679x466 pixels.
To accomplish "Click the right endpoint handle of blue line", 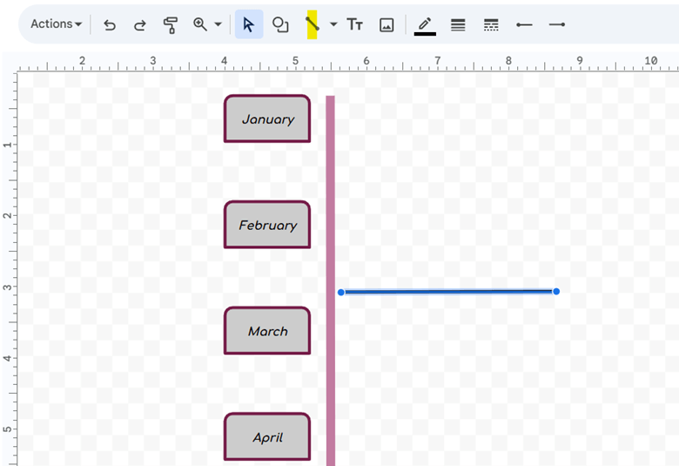I will pyautogui.click(x=556, y=291).
